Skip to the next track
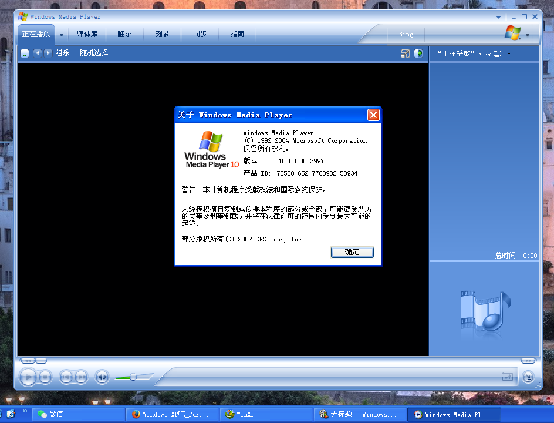This screenshot has height=423, width=554. coord(82,377)
